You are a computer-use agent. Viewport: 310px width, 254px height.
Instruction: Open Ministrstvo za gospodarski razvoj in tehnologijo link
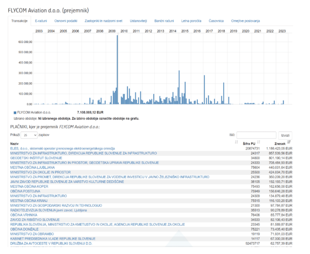[x=56, y=206]
